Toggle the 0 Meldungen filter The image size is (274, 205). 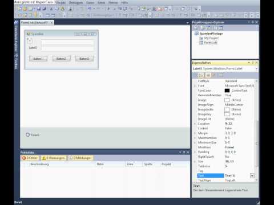point(80,158)
